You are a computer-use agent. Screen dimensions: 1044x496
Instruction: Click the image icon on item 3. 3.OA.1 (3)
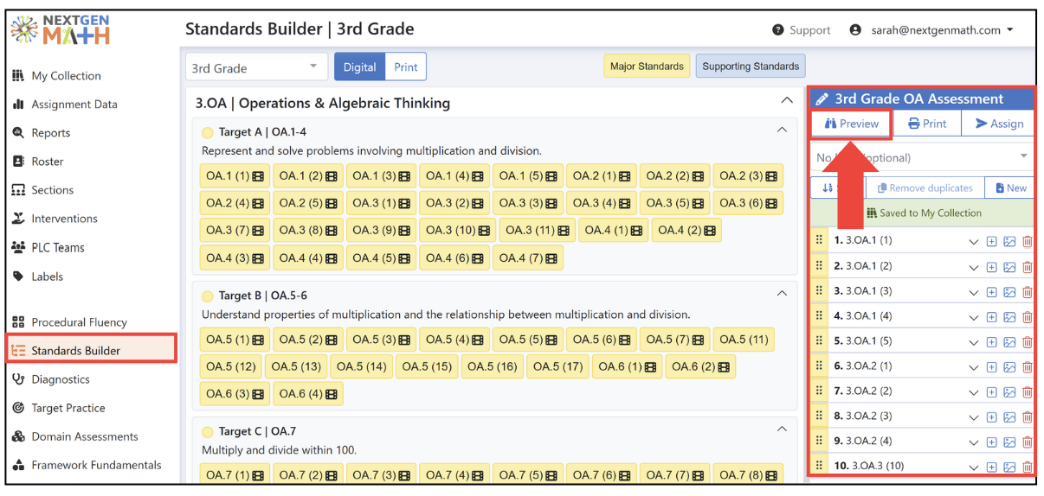[1009, 292]
